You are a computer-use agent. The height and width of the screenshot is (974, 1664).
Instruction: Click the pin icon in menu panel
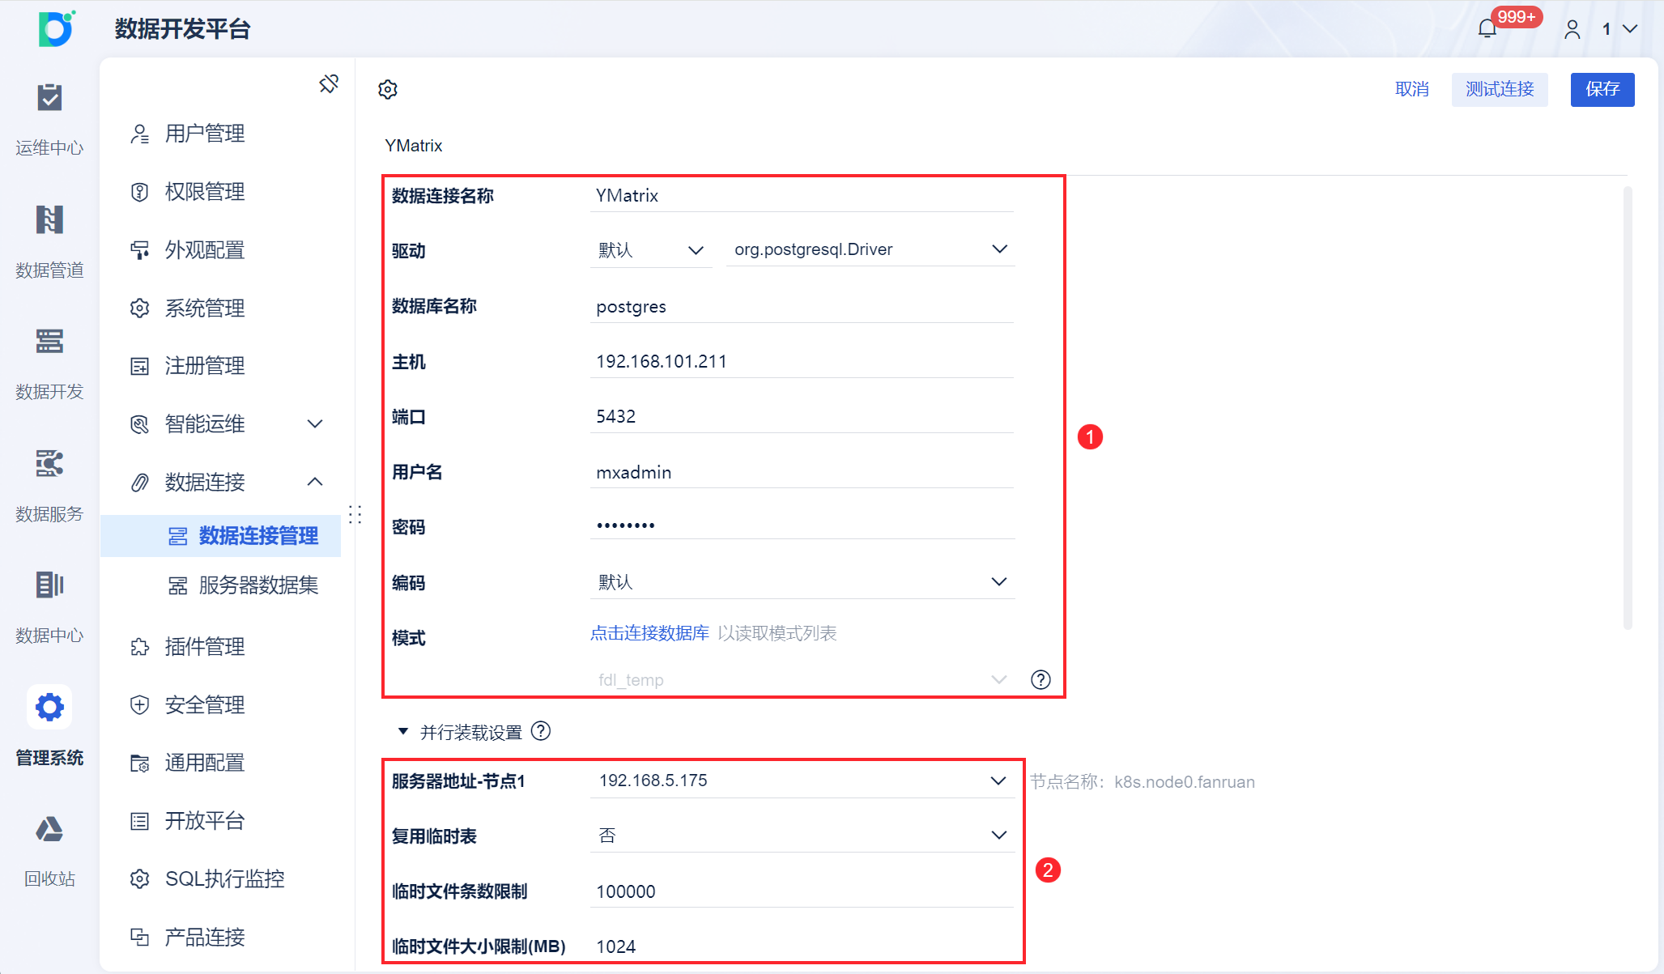(x=329, y=84)
